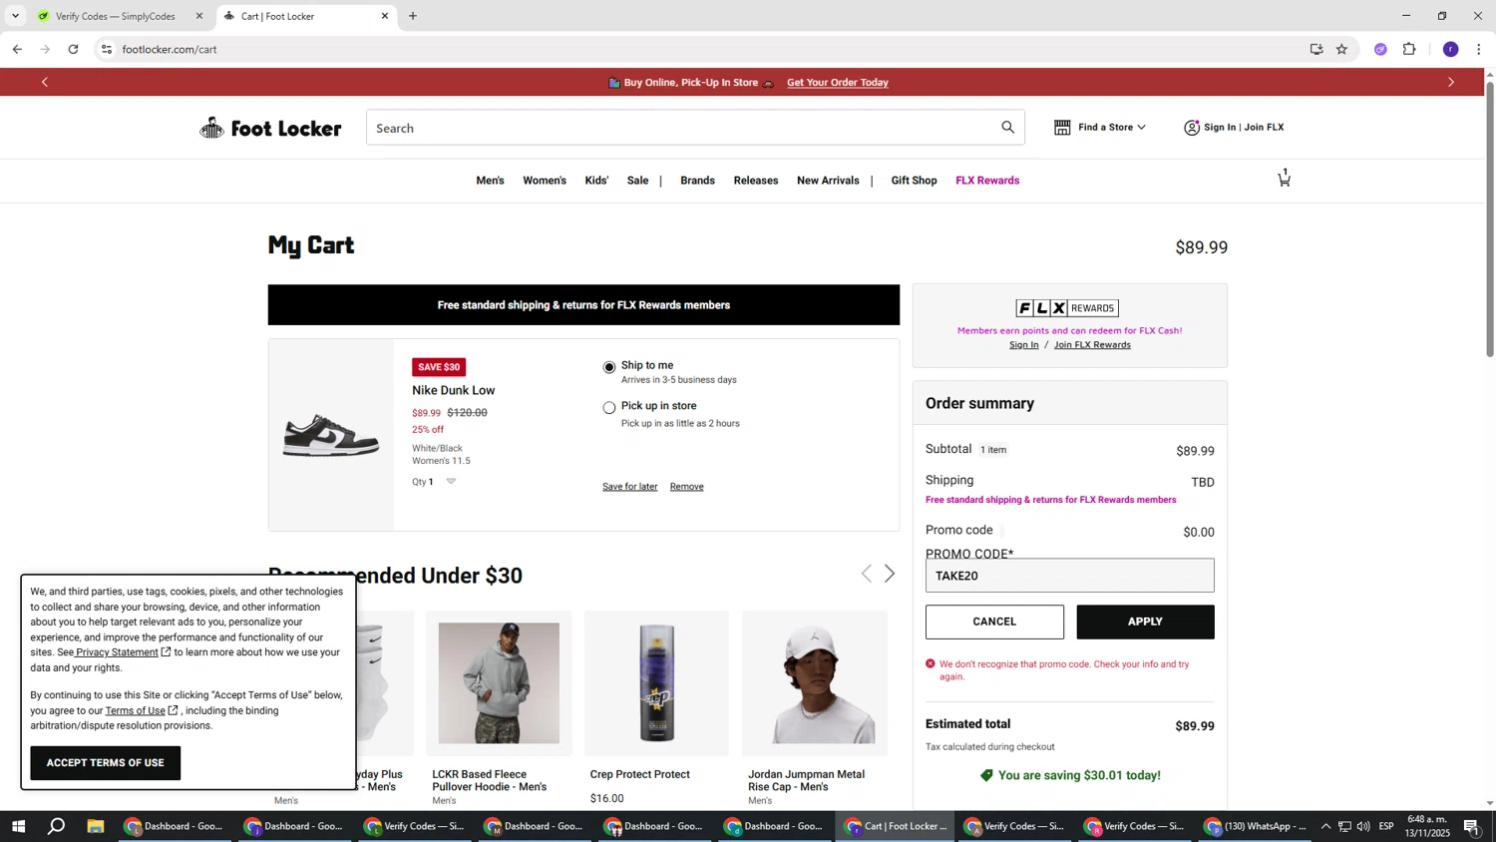Image resolution: width=1496 pixels, height=842 pixels.
Task: Click the site information icon in address bar
Action: pos(107,49)
